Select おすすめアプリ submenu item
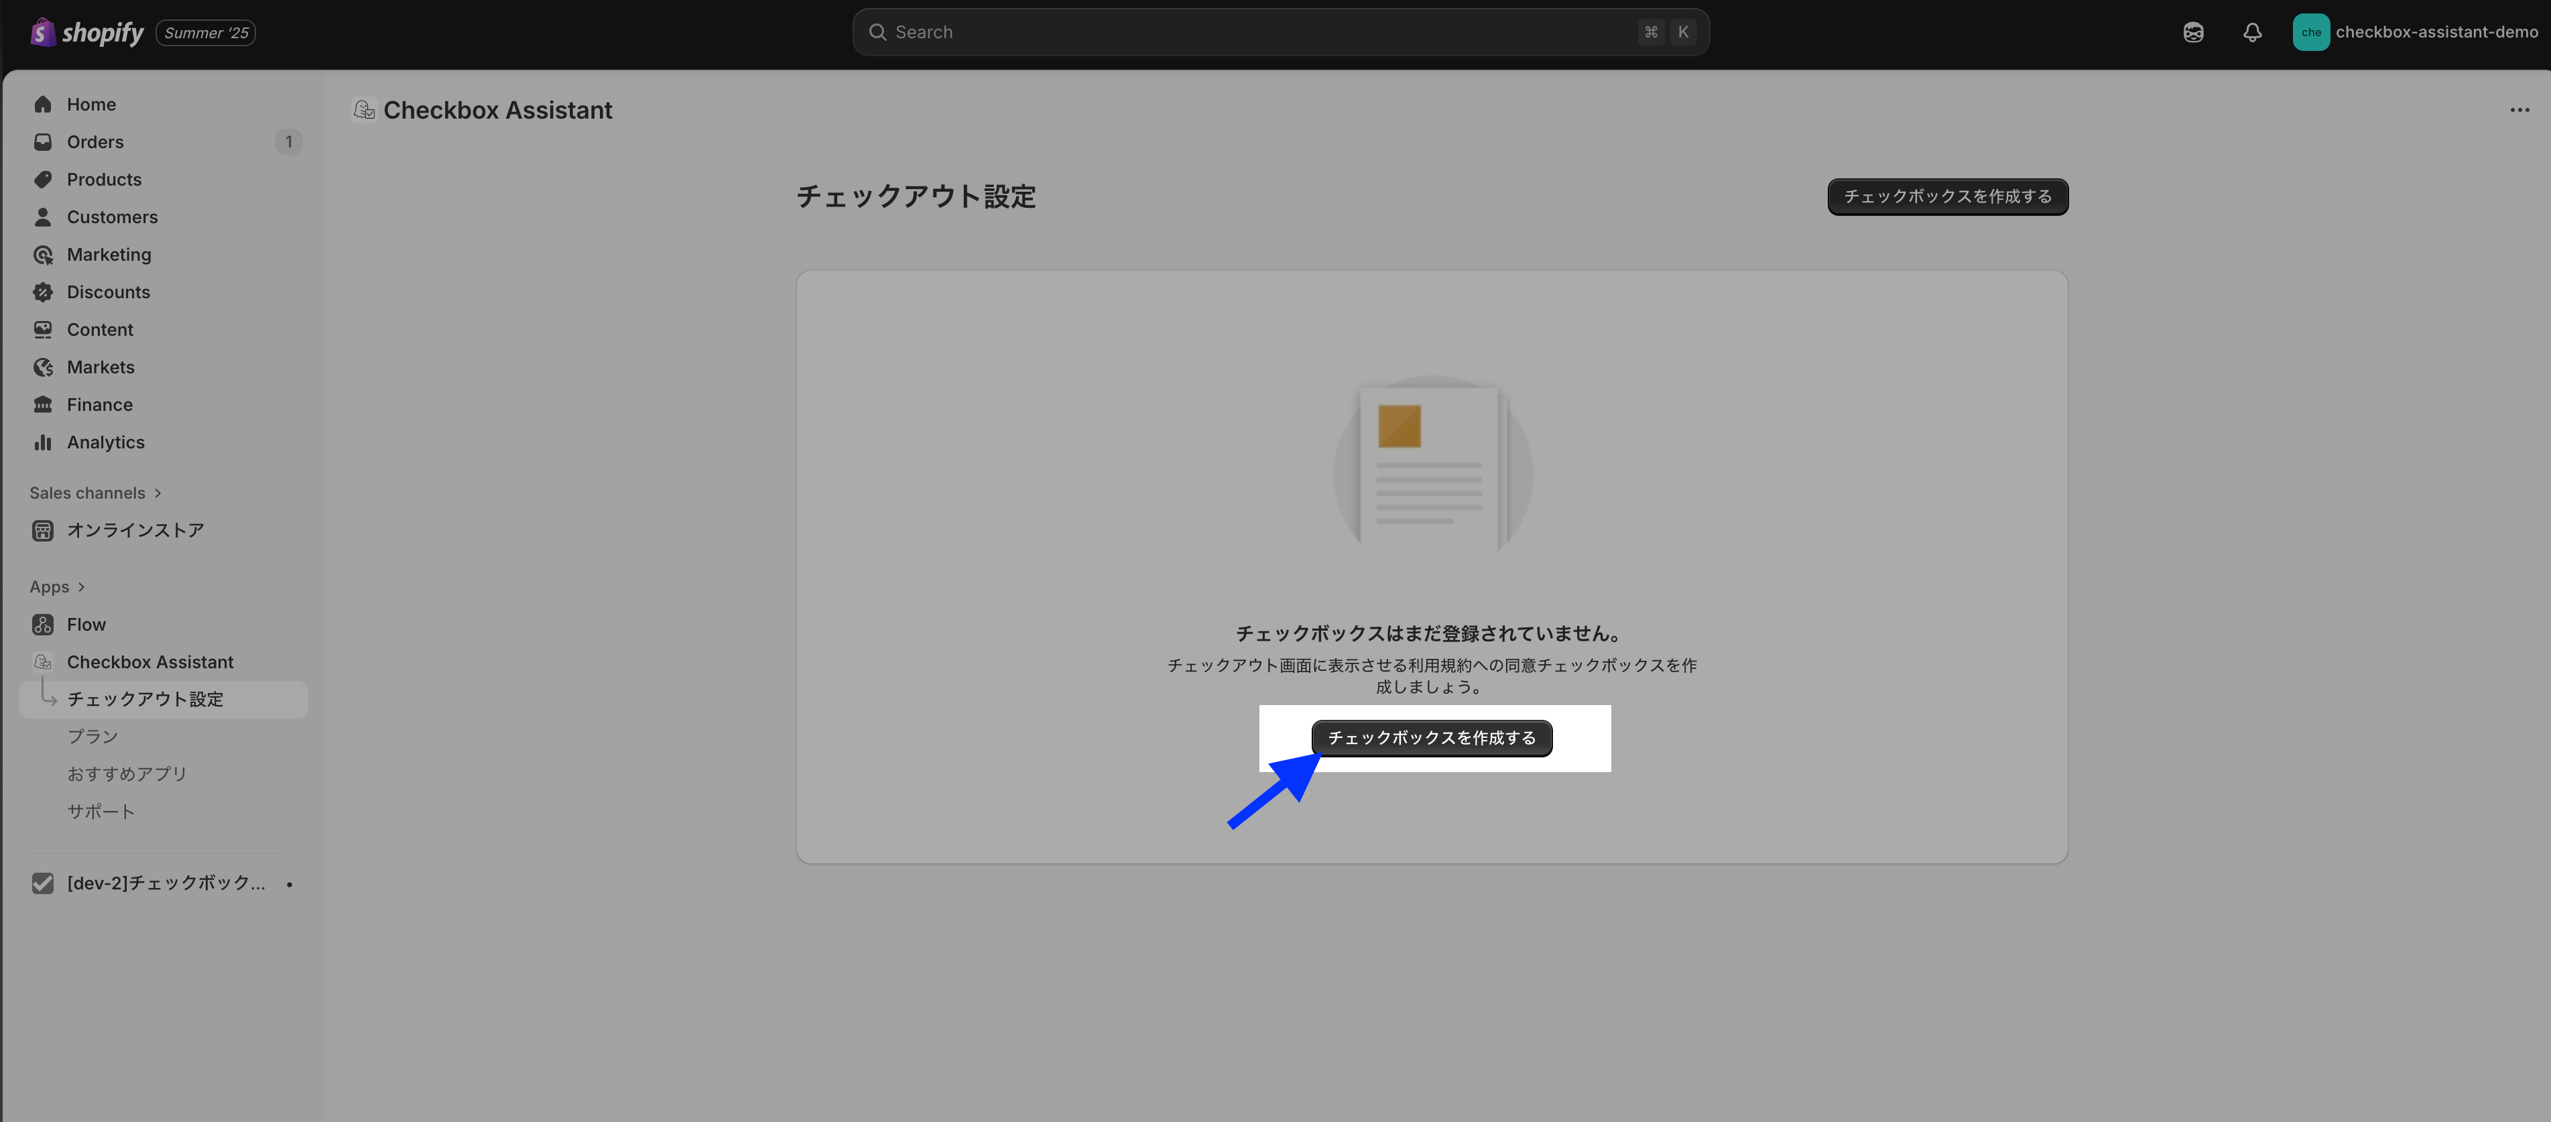Viewport: 2551px width, 1122px height. coord(127,773)
